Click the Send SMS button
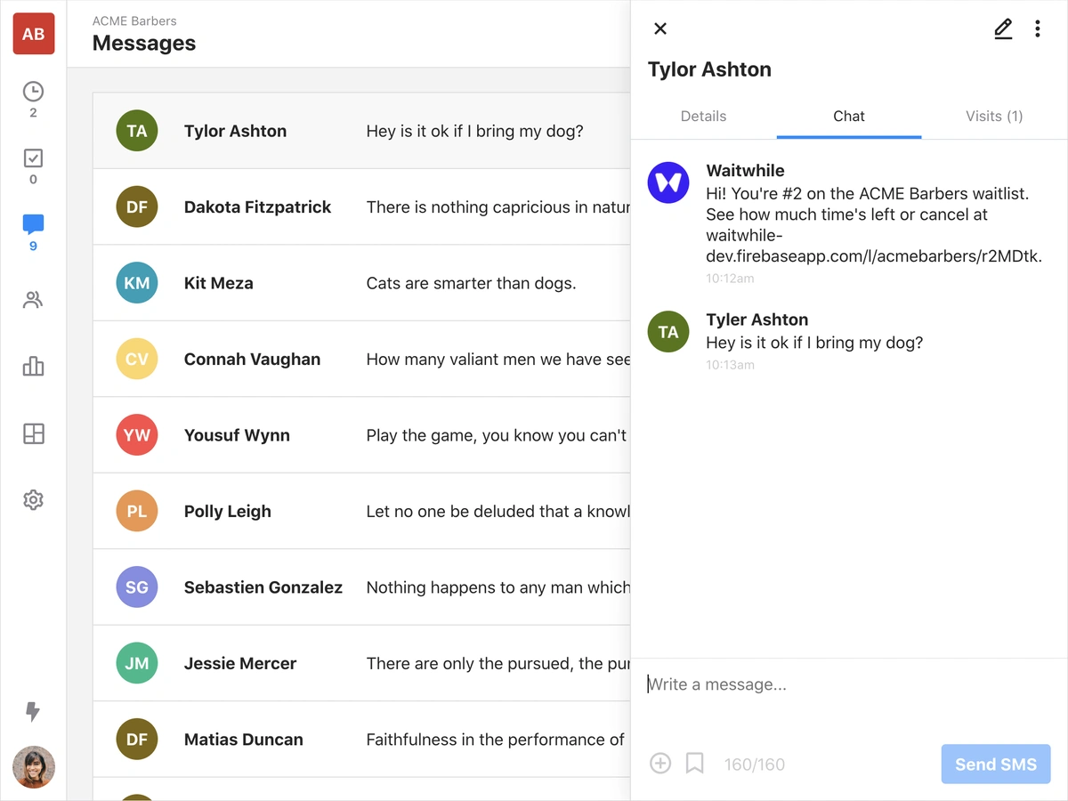Viewport: 1068px width, 801px height. point(996,764)
